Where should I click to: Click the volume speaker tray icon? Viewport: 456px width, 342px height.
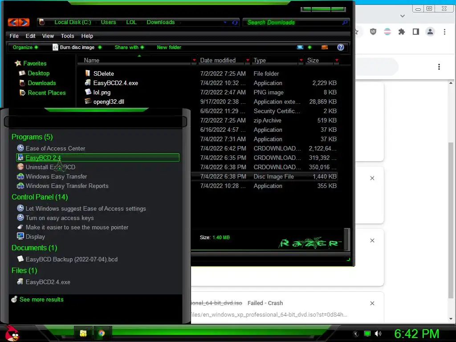(378, 334)
